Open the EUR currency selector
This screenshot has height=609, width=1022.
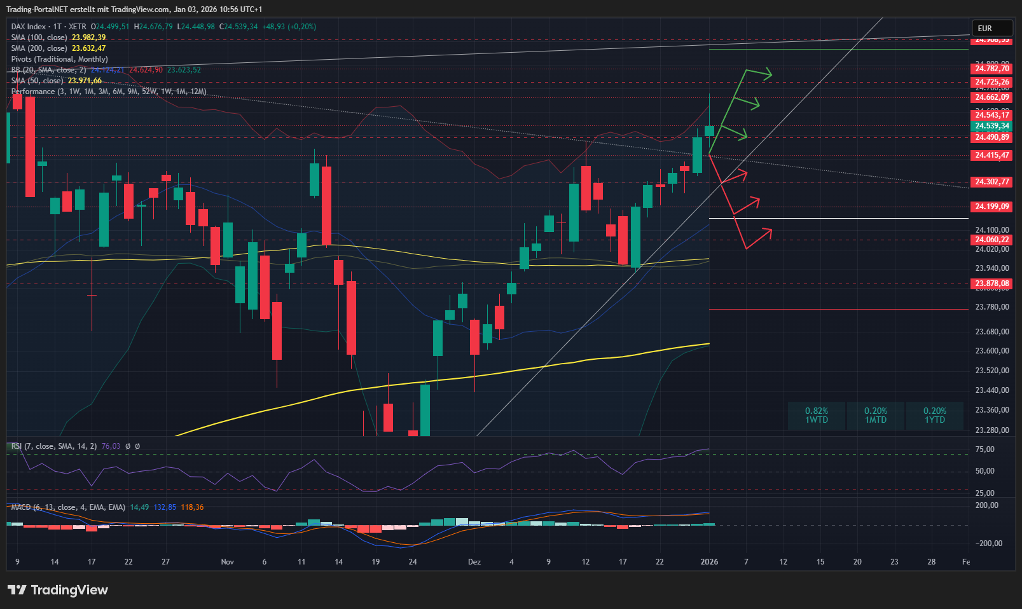pos(991,29)
